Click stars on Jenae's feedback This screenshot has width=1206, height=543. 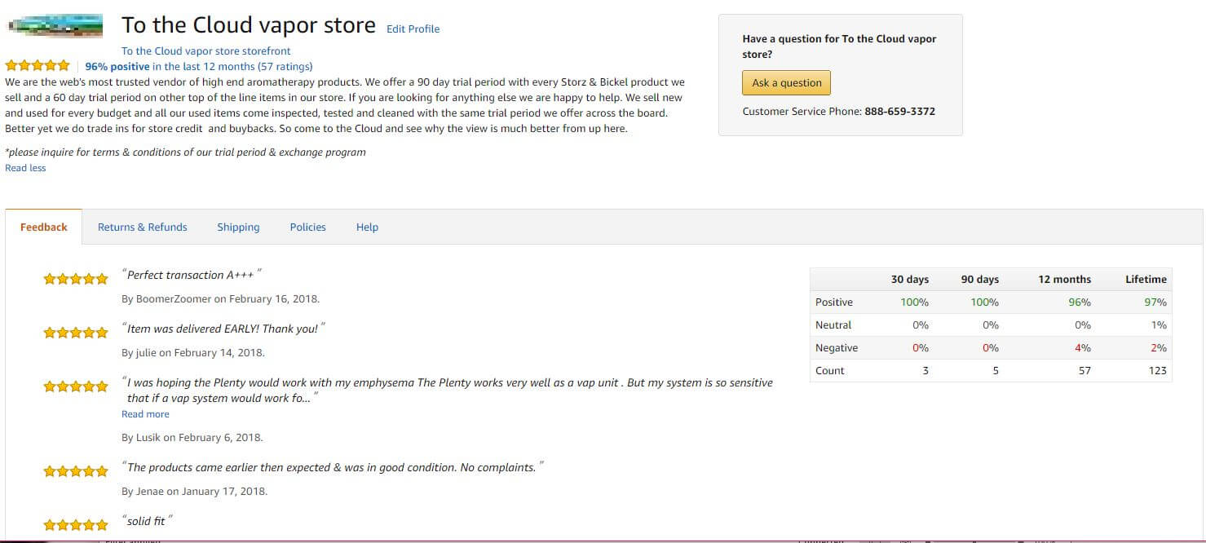pyautogui.click(x=76, y=471)
